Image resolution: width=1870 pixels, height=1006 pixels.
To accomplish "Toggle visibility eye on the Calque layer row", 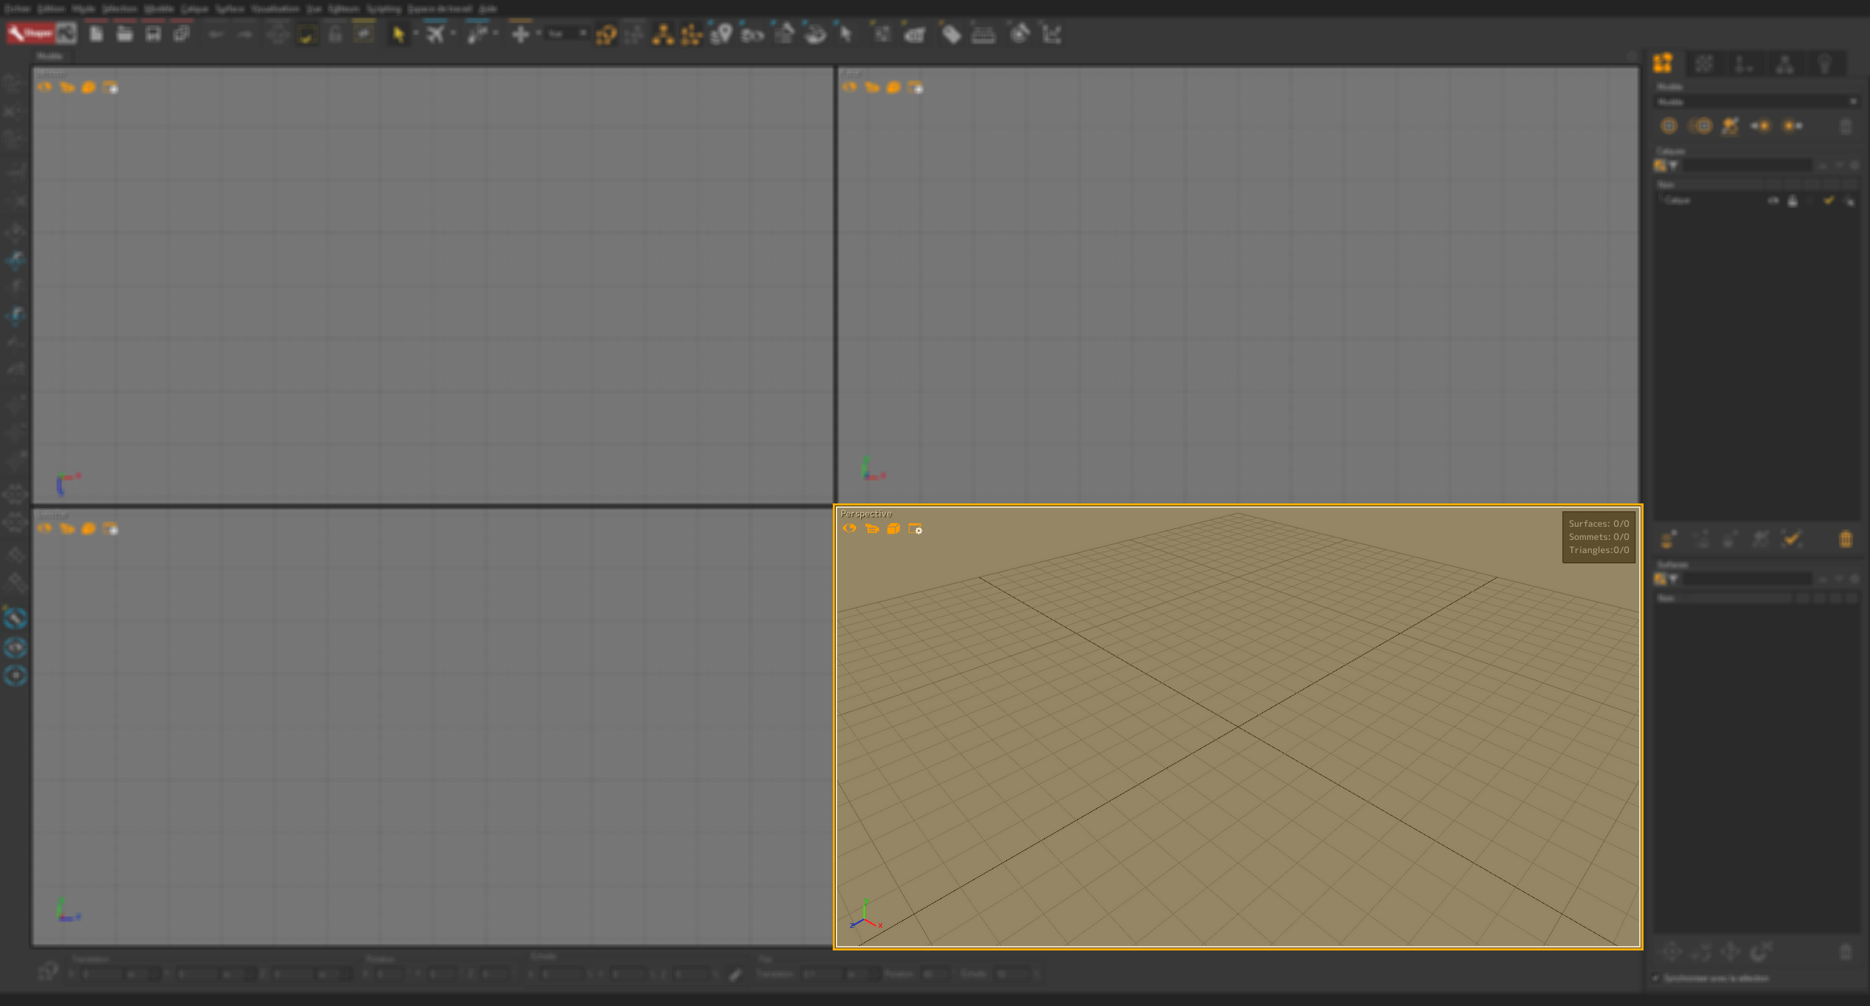I will click(x=1773, y=201).
